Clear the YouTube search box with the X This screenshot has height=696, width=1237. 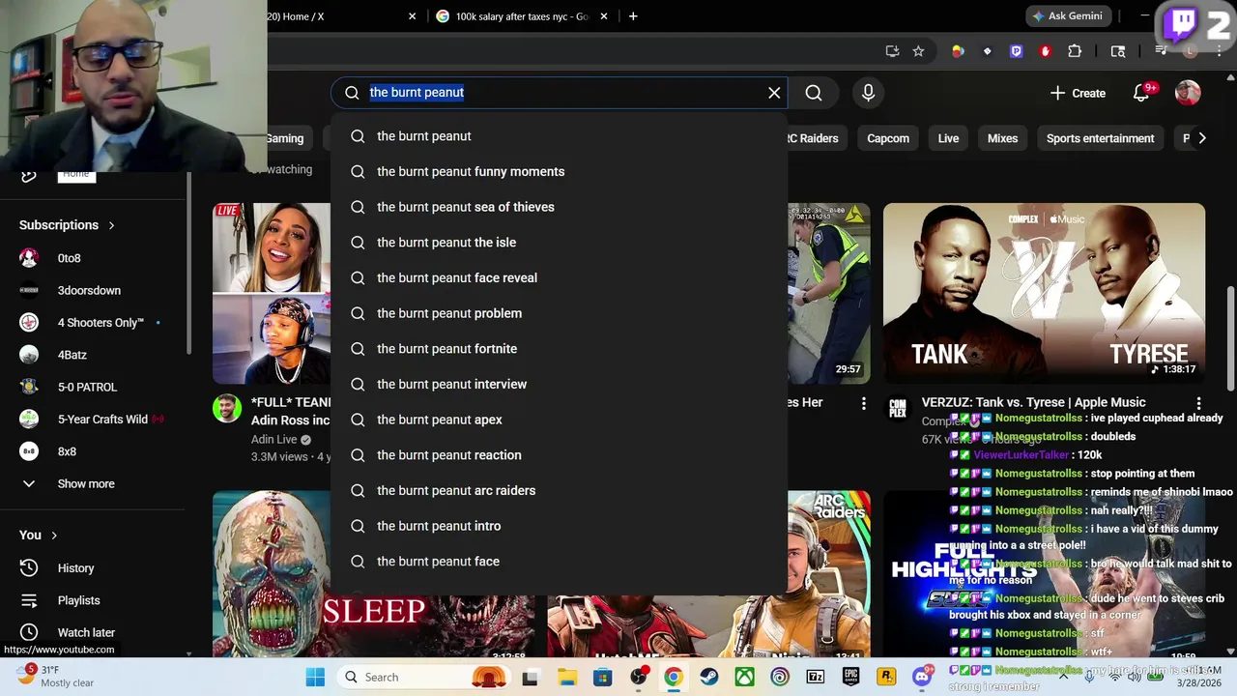(x=774, y=93)
